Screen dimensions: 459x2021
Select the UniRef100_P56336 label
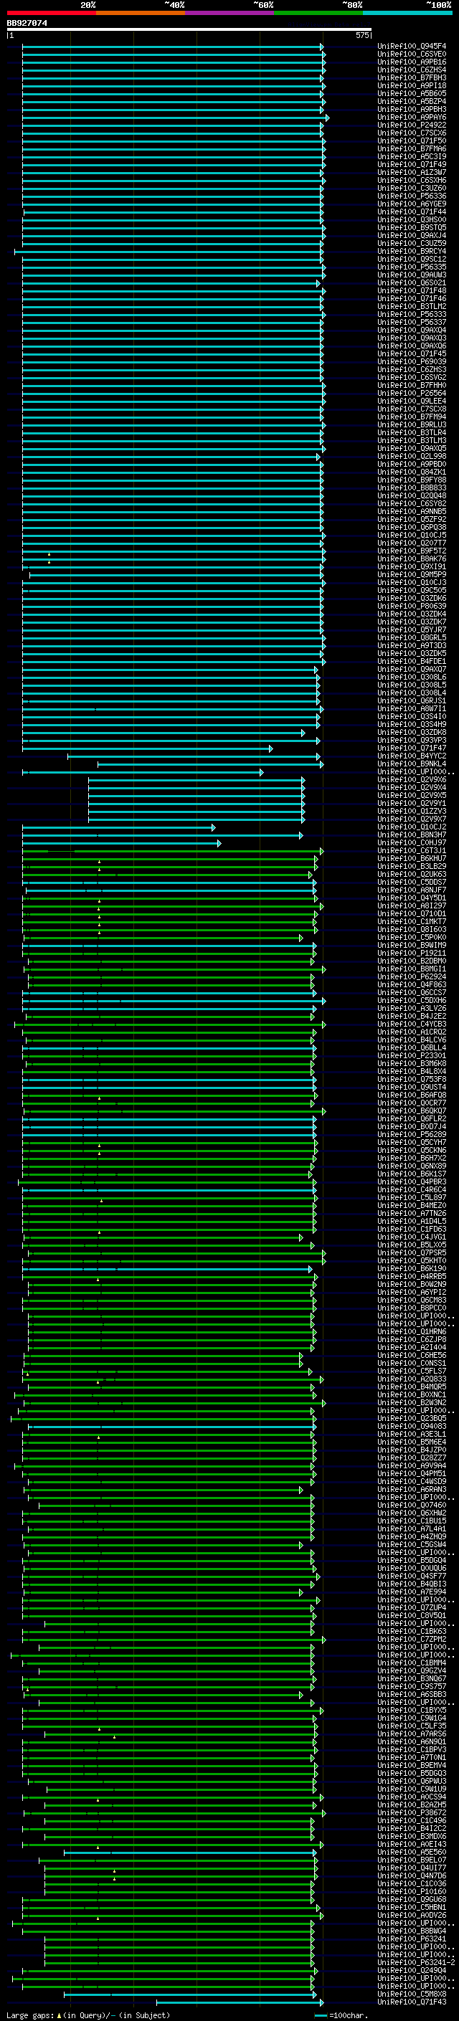point(412,195)
